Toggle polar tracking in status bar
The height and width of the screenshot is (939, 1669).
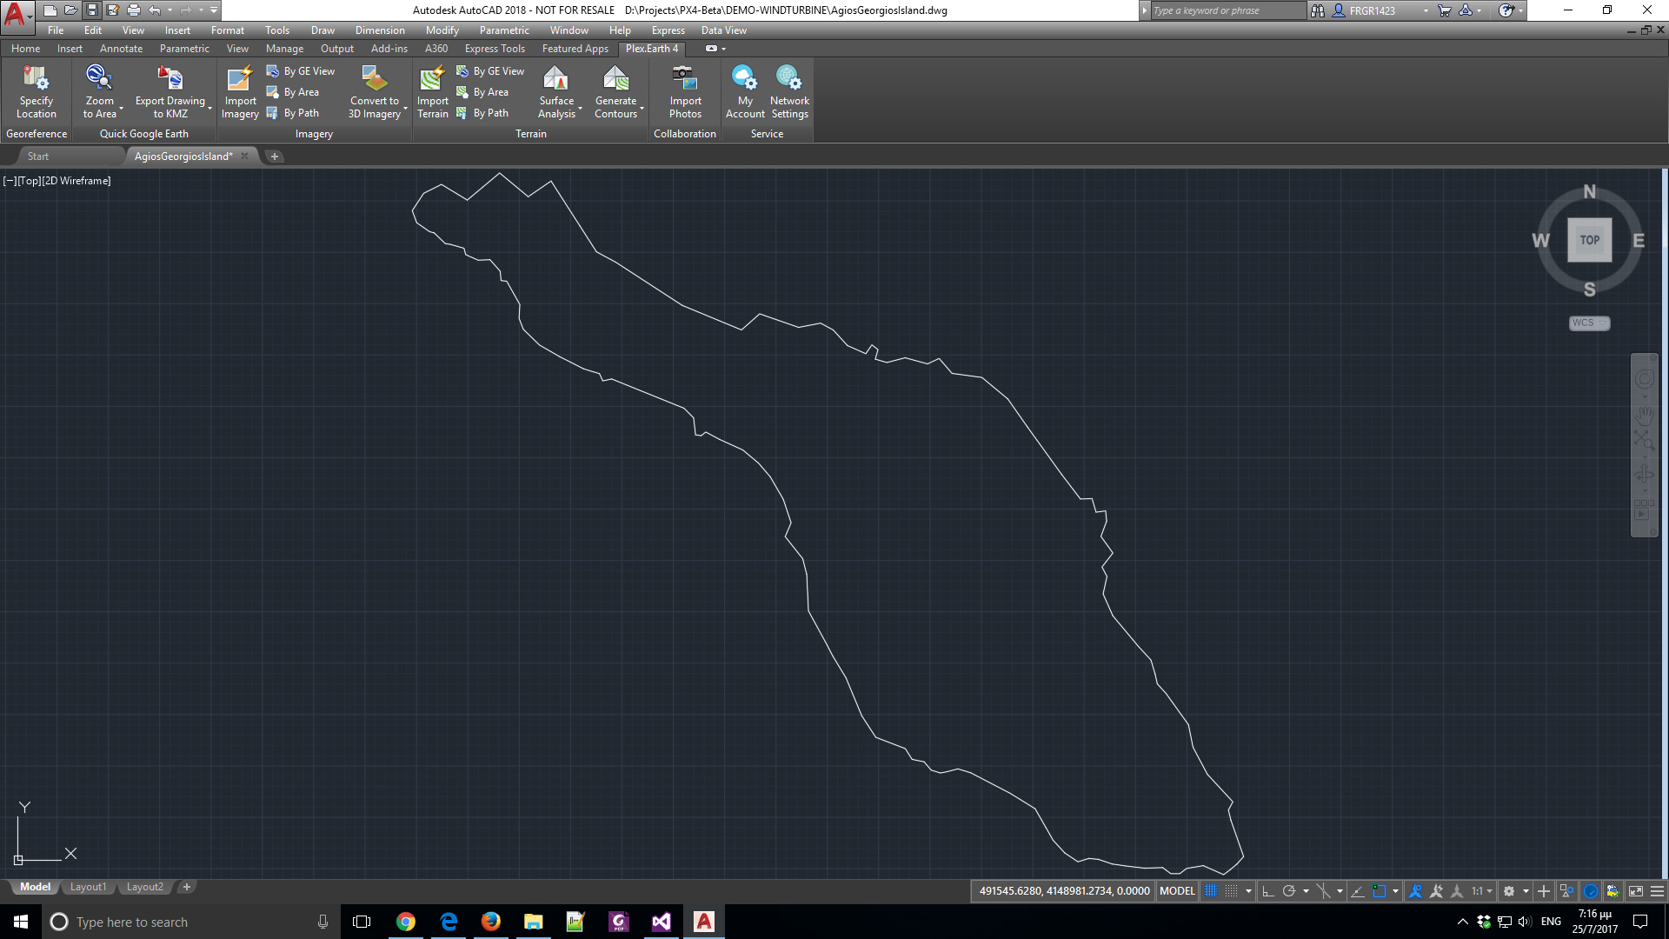[x=1289, y=891]
